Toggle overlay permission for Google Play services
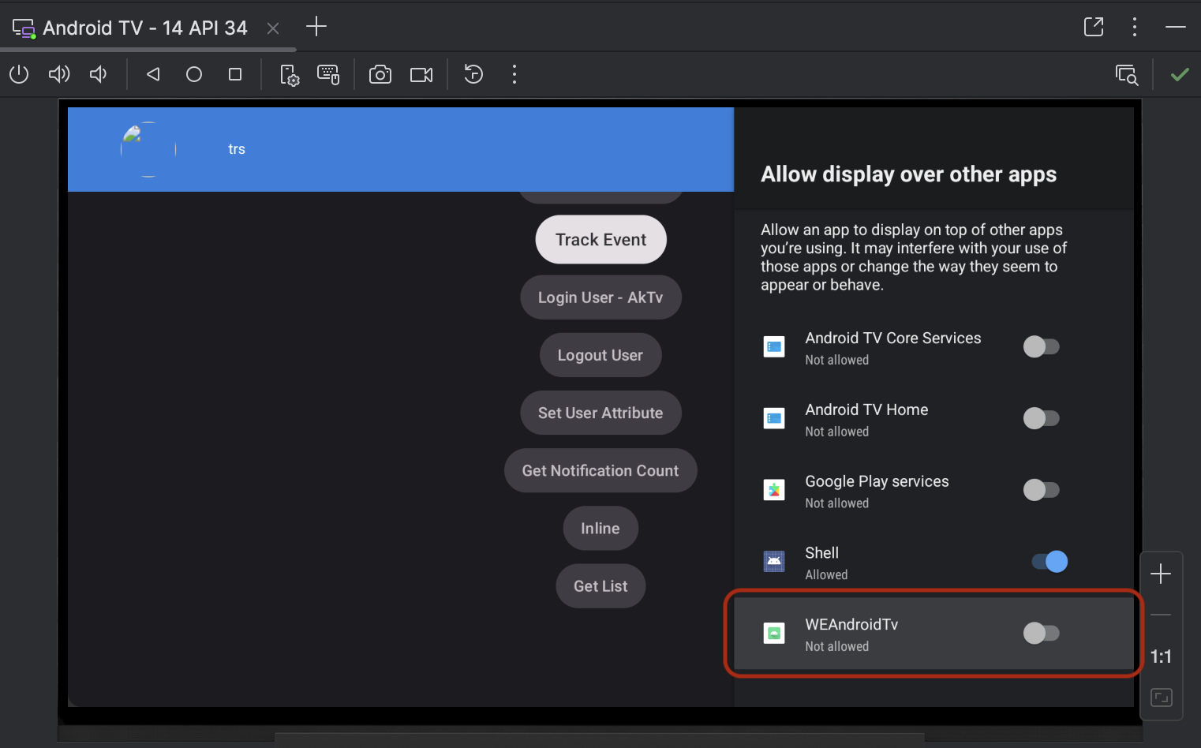The image size is (1201, 748). point(1041,490)
